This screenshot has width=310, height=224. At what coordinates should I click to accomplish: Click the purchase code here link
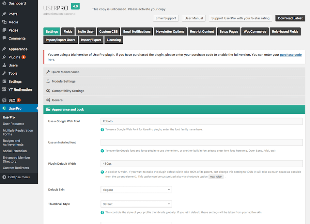click(x=291, y=55)
